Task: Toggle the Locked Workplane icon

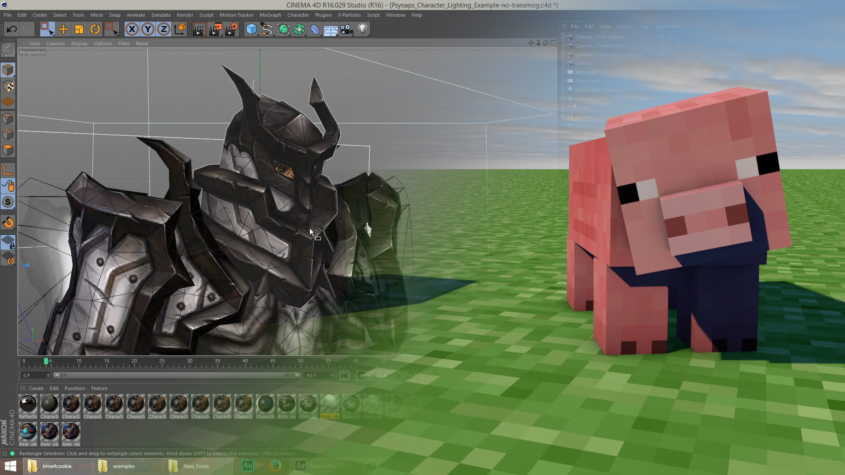Action: coord(8,241)
